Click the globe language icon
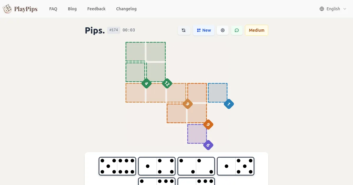Screen dimensions: 353x185 tap(321, 9)
